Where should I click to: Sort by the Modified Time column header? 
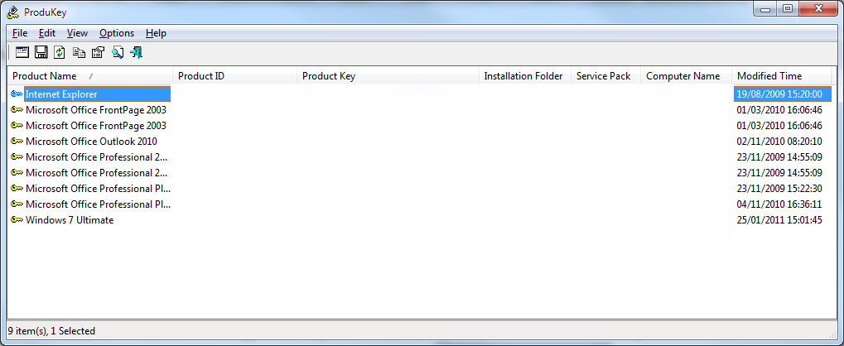click(x=781, y=76)
